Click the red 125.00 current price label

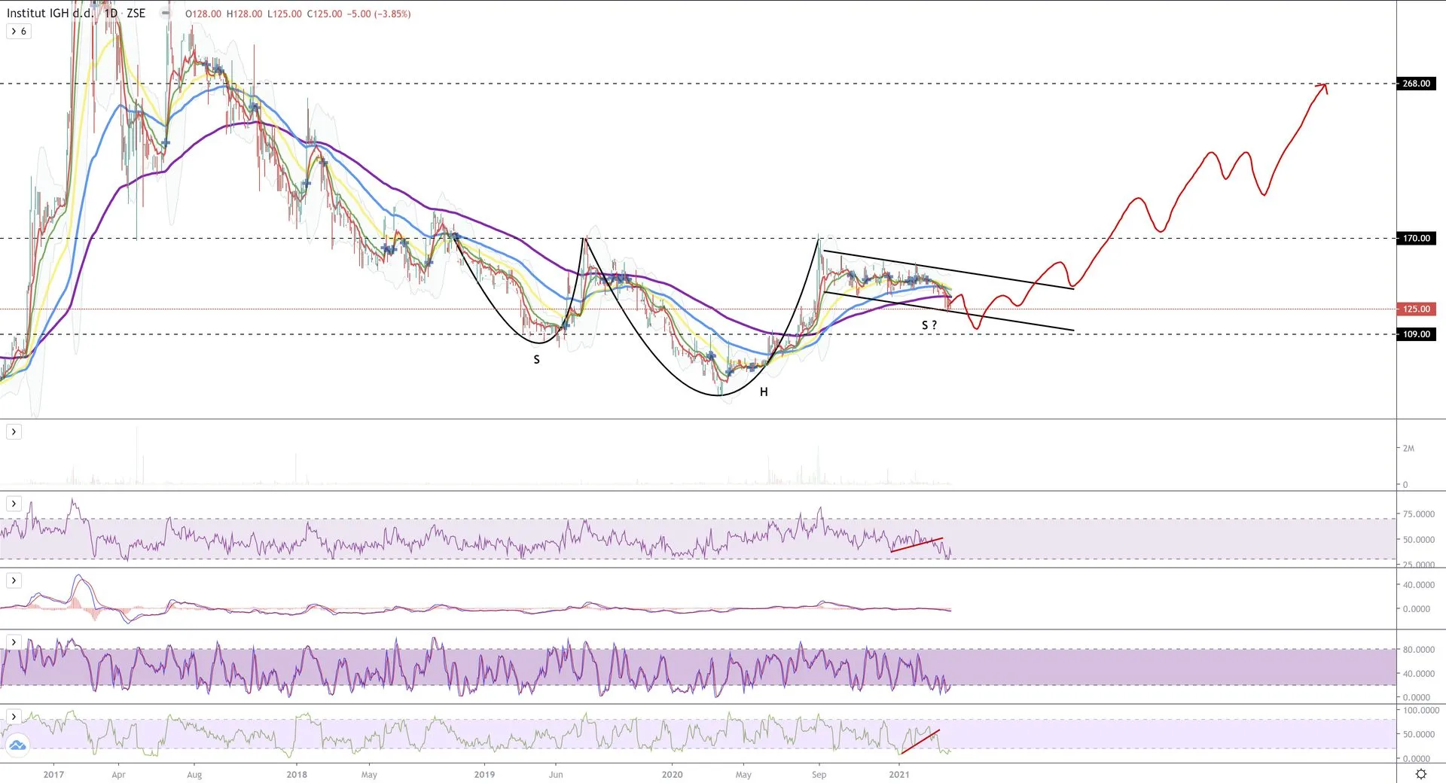point(1416,309)
